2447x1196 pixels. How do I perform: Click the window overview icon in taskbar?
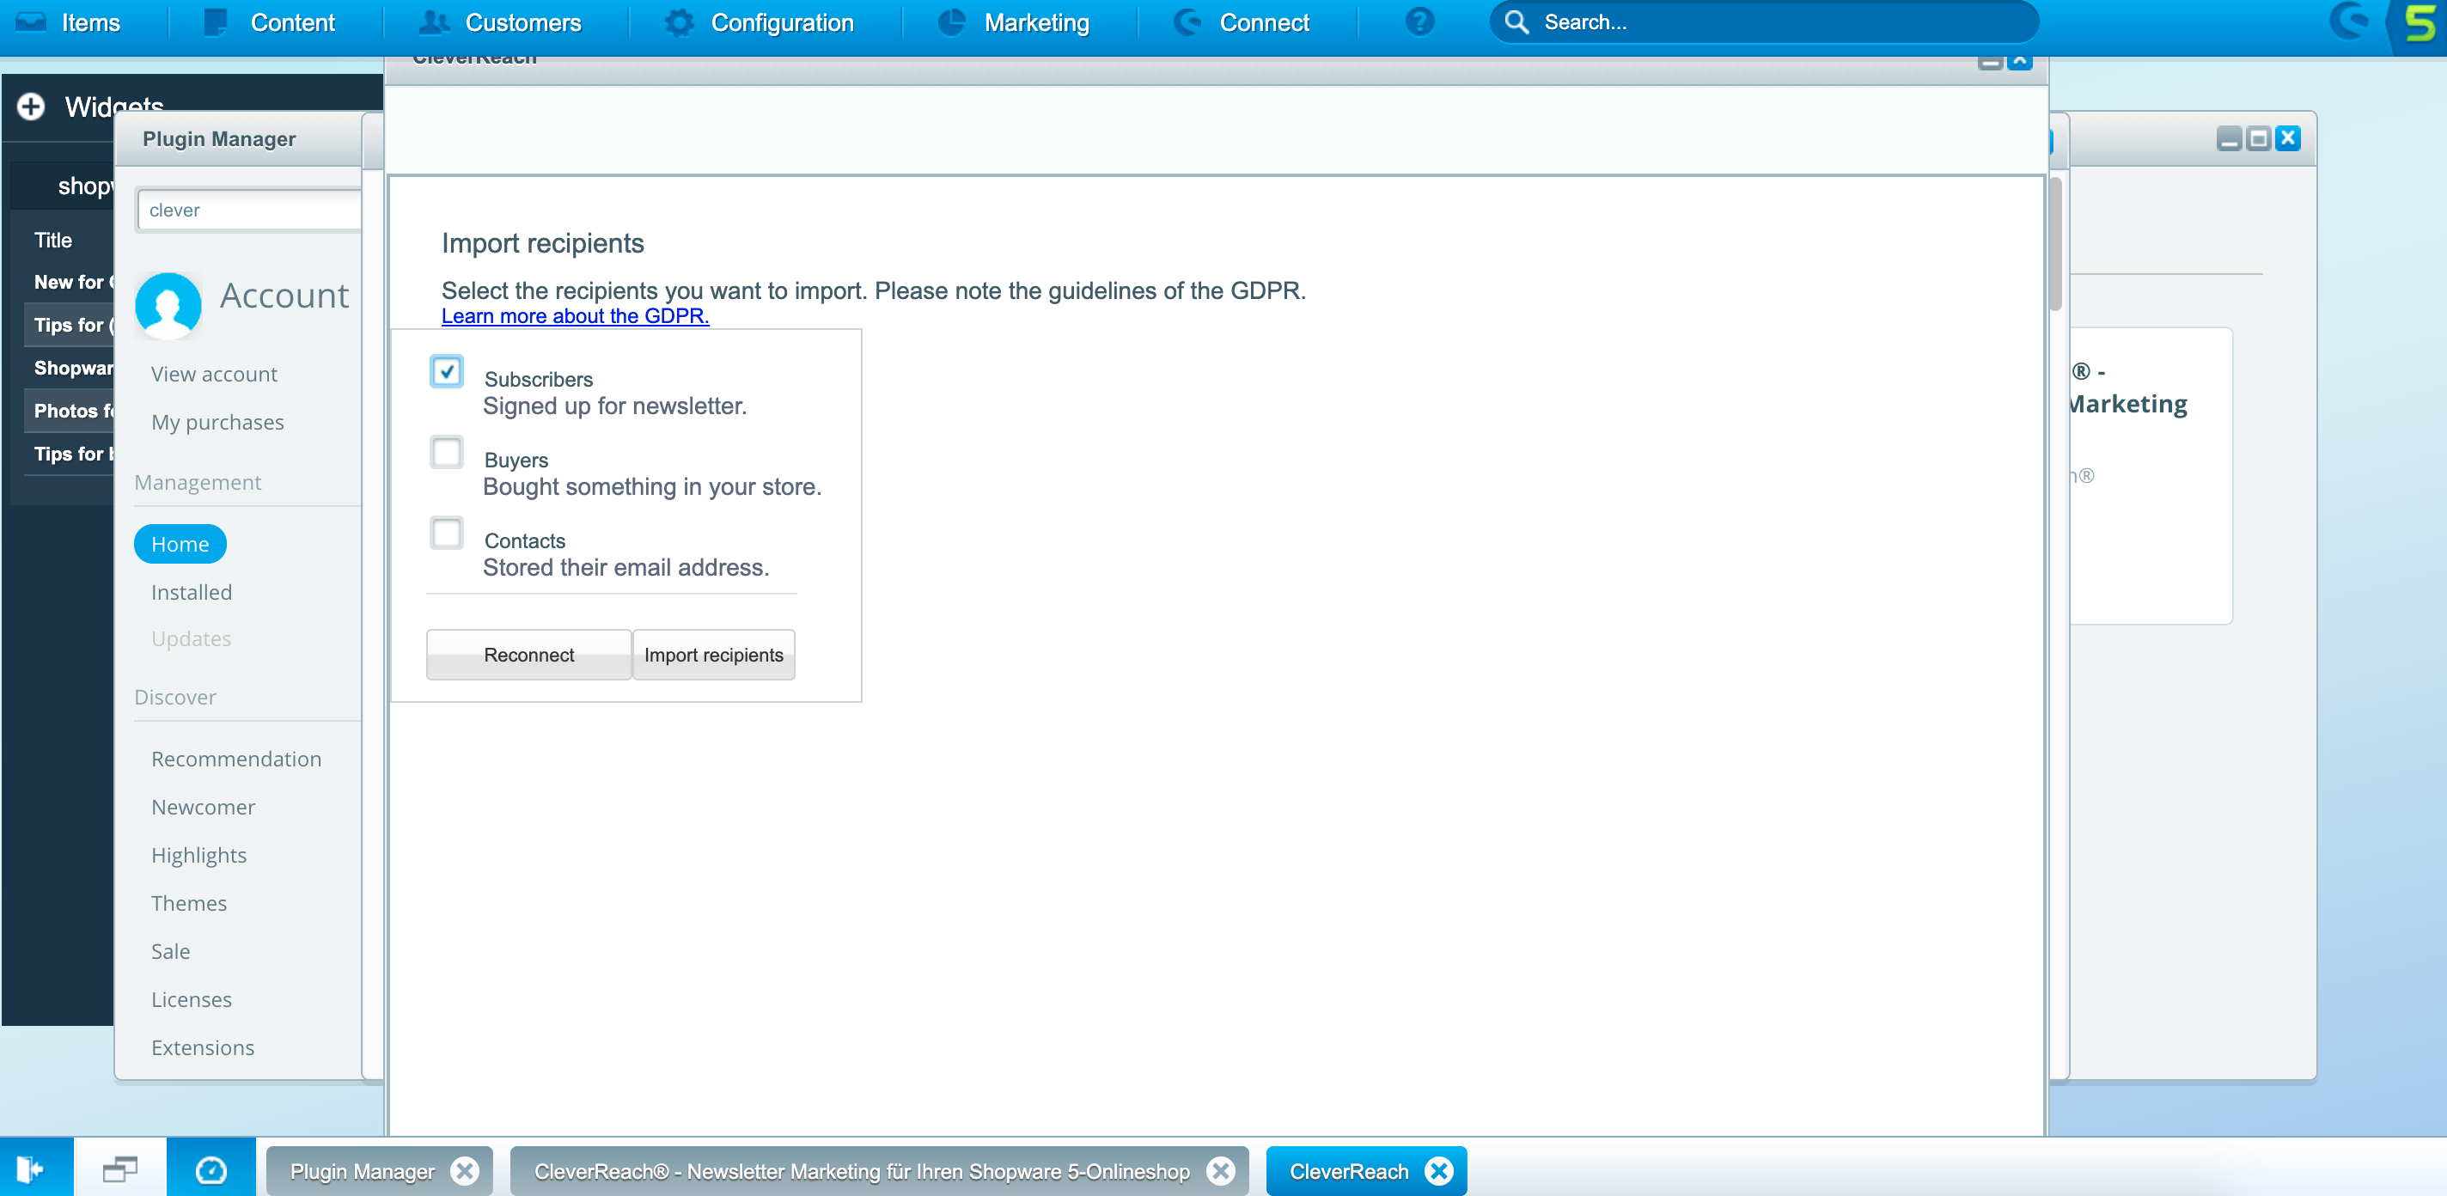(x=119, y=1169)
